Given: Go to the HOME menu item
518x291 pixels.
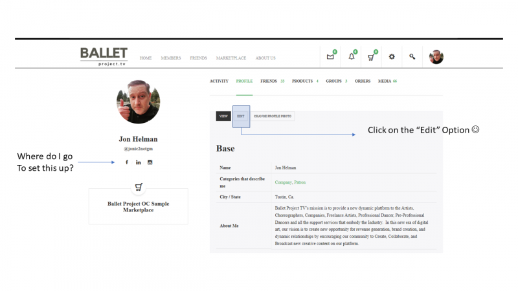Looking at the screenshot, I should 146,58.
